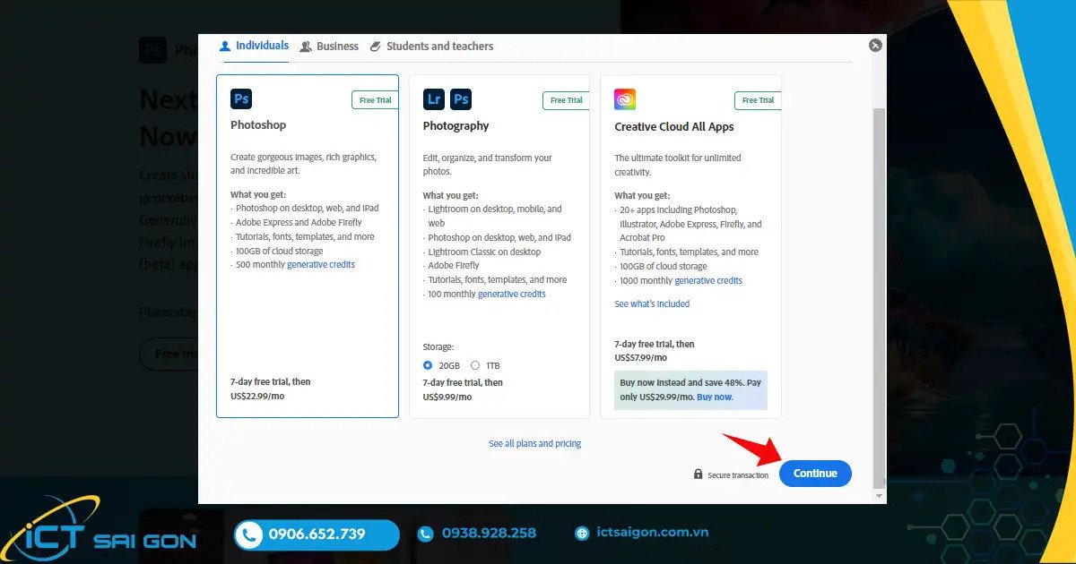Select the 1TB storage radio button
The width and height of the screenshot is (1076, 564).
[x=475, y=365]
